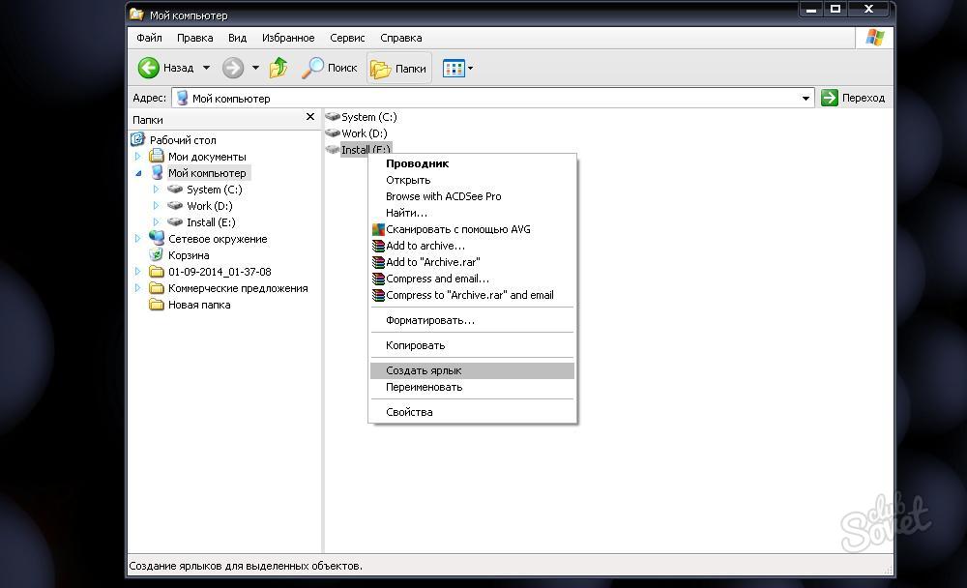Close the Folders side panel
The width and height of the screenshot is (967, 588).
point(310,117)
